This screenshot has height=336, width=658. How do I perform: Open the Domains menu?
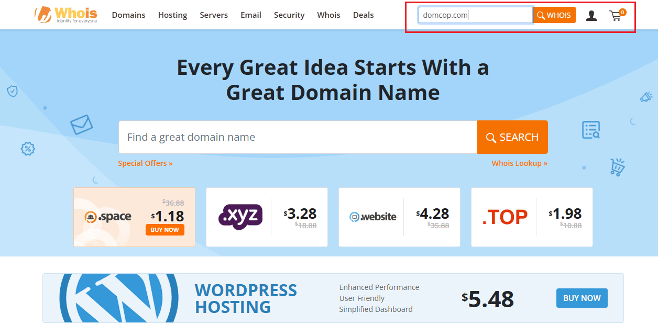[128, 15]
